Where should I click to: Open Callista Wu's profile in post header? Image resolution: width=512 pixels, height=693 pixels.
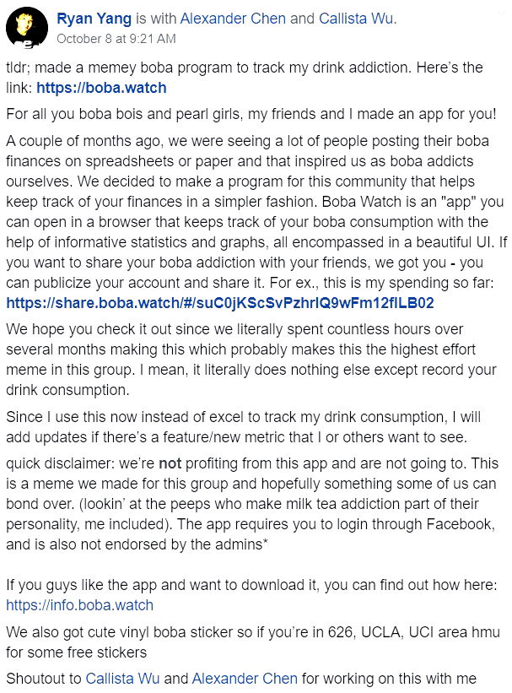(356, 19)
